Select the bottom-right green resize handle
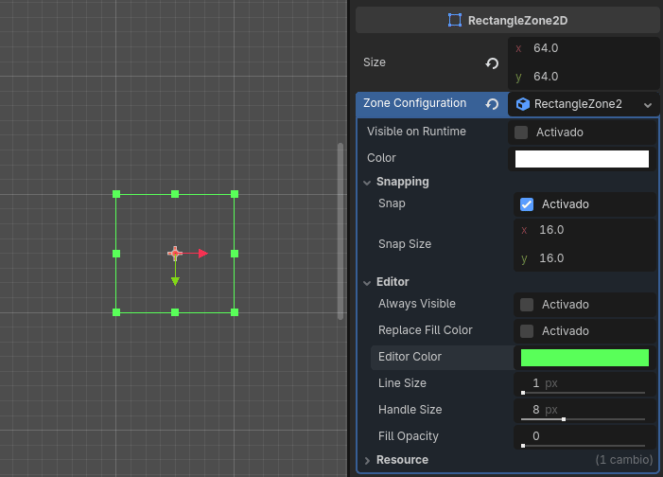 click(235, 312)
